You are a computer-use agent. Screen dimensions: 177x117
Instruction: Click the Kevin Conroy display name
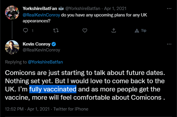[x=37, y=44]
